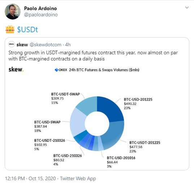Click the Twitter Web App source link
Screen dimensions: 194x186
pos(78,178)
